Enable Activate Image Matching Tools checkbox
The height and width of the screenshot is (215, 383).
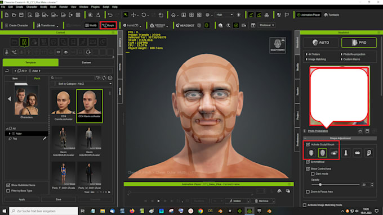pos(305,205)
